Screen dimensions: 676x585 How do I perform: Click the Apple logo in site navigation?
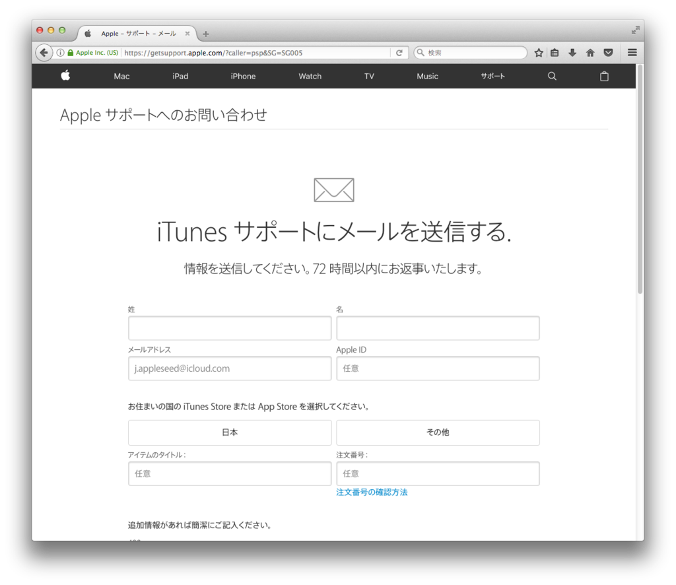point(65,75)
